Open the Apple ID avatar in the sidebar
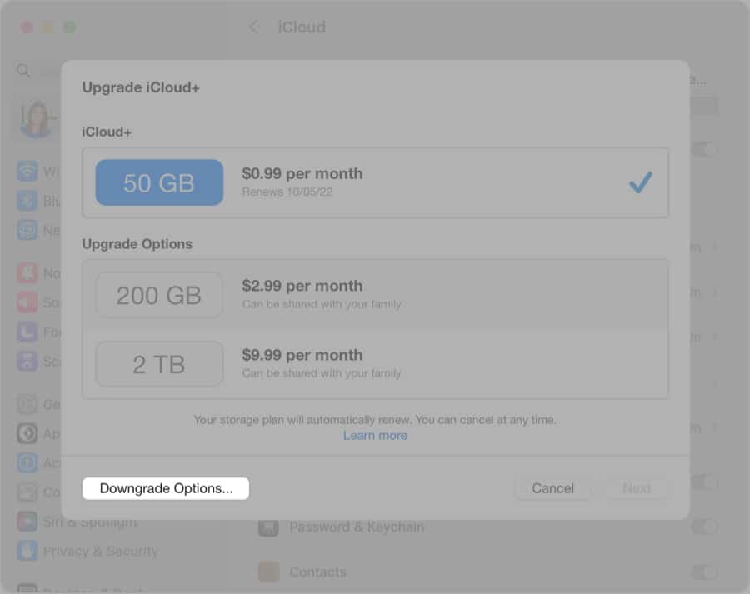Image resolution: width=750 pixels, height=594 pixels. pos(37,118)
